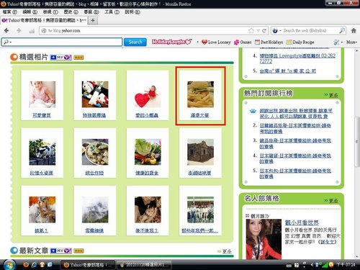Screen dimensions: 360x270
Task: Click 更多 link in 熱門訂閱排行榜 header
Action: coord(333,95)
